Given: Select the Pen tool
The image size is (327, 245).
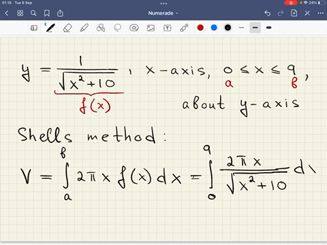Looking at the screenshot, I should [50, 28].
